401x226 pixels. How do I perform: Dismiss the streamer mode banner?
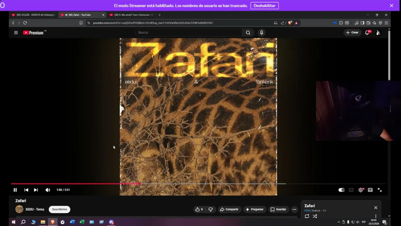click(391, 6)
